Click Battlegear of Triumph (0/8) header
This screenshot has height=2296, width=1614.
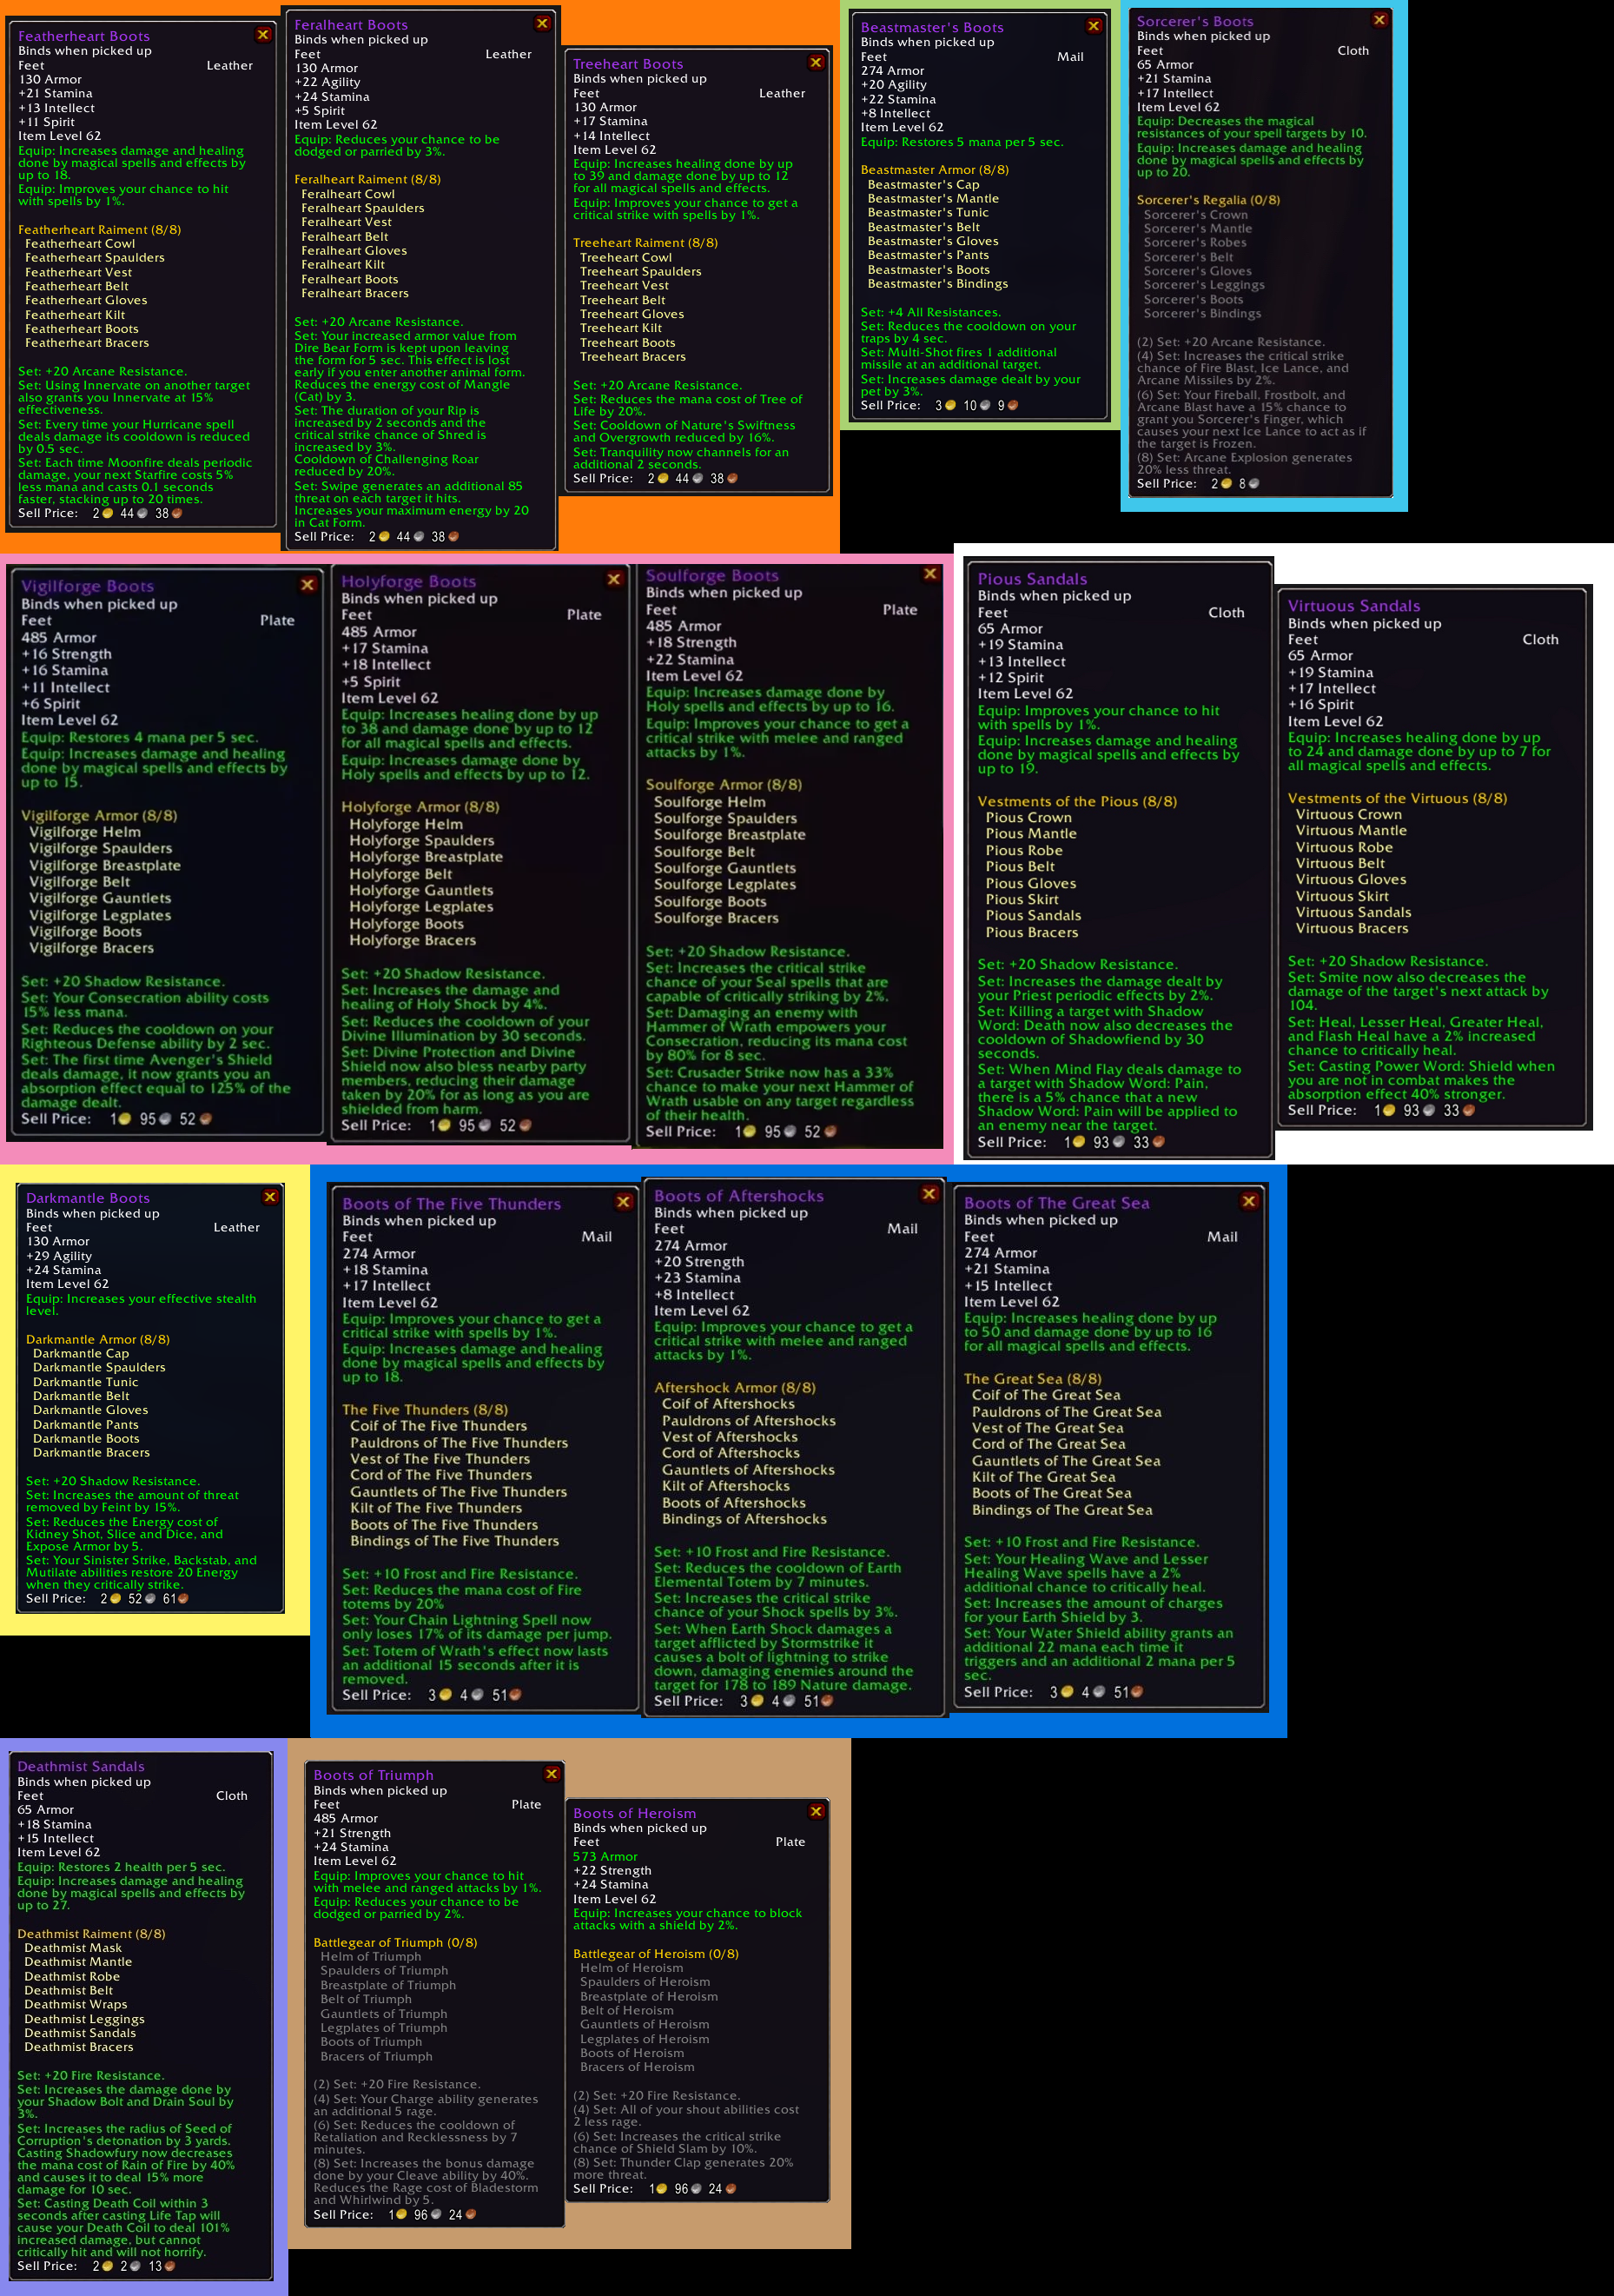(394, 1943)
